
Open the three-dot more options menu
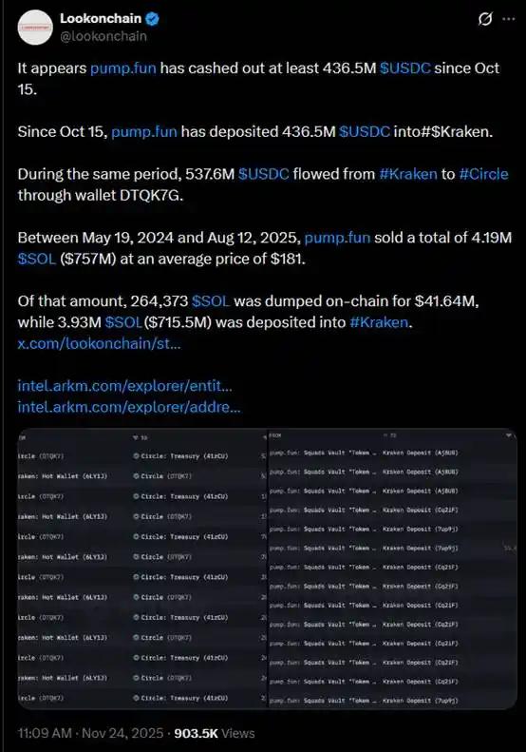click(x=509, y=19)
